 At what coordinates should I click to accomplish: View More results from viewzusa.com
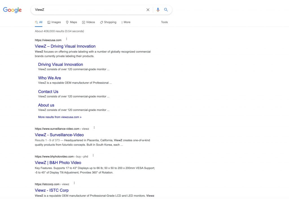click(60, 117)
